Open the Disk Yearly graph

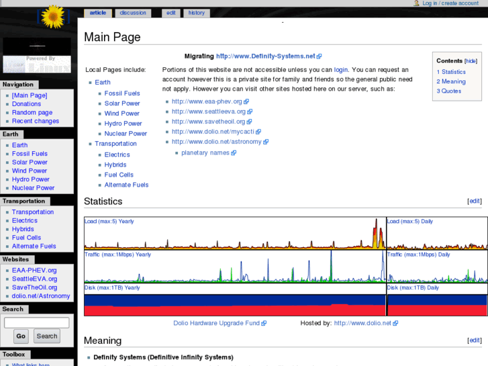coord(235,300)
